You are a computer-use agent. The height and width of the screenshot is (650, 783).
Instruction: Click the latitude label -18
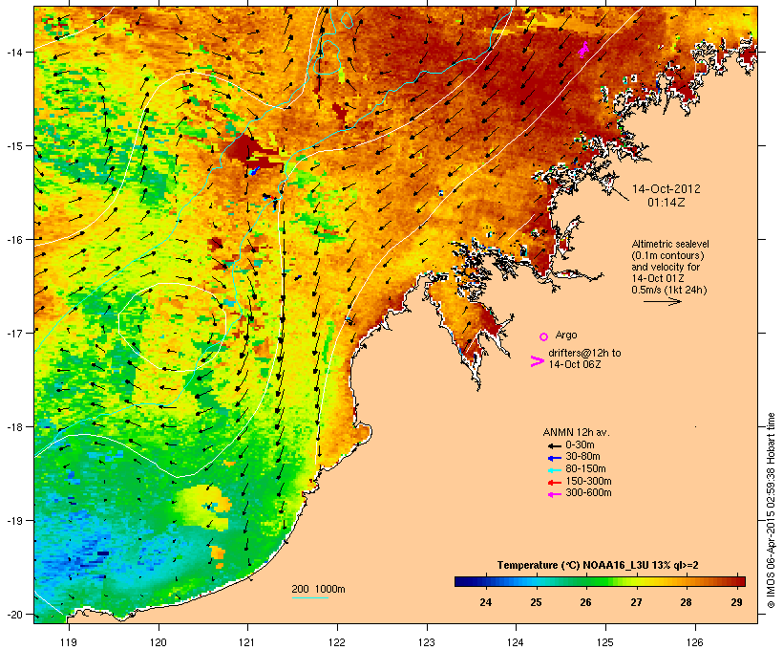point(14,426)
